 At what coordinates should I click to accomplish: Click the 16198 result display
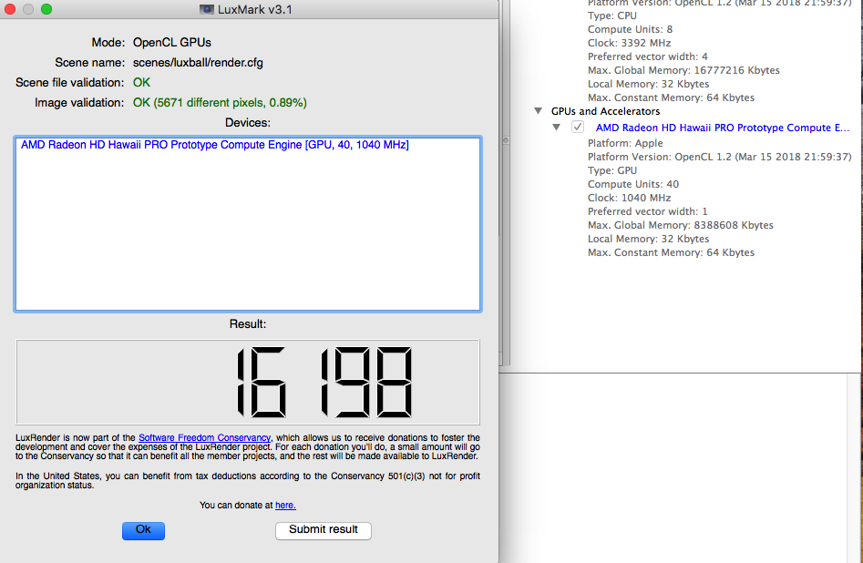(248, 382)
